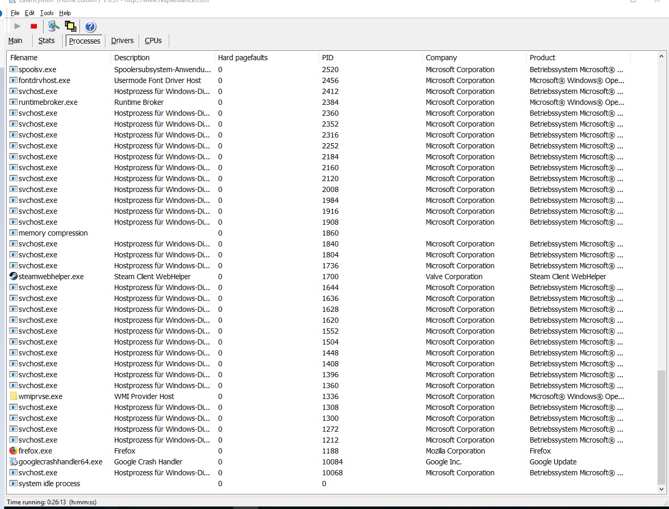Click the Google Inc. company cell
The image size is (669, 509).
point(444,462)
